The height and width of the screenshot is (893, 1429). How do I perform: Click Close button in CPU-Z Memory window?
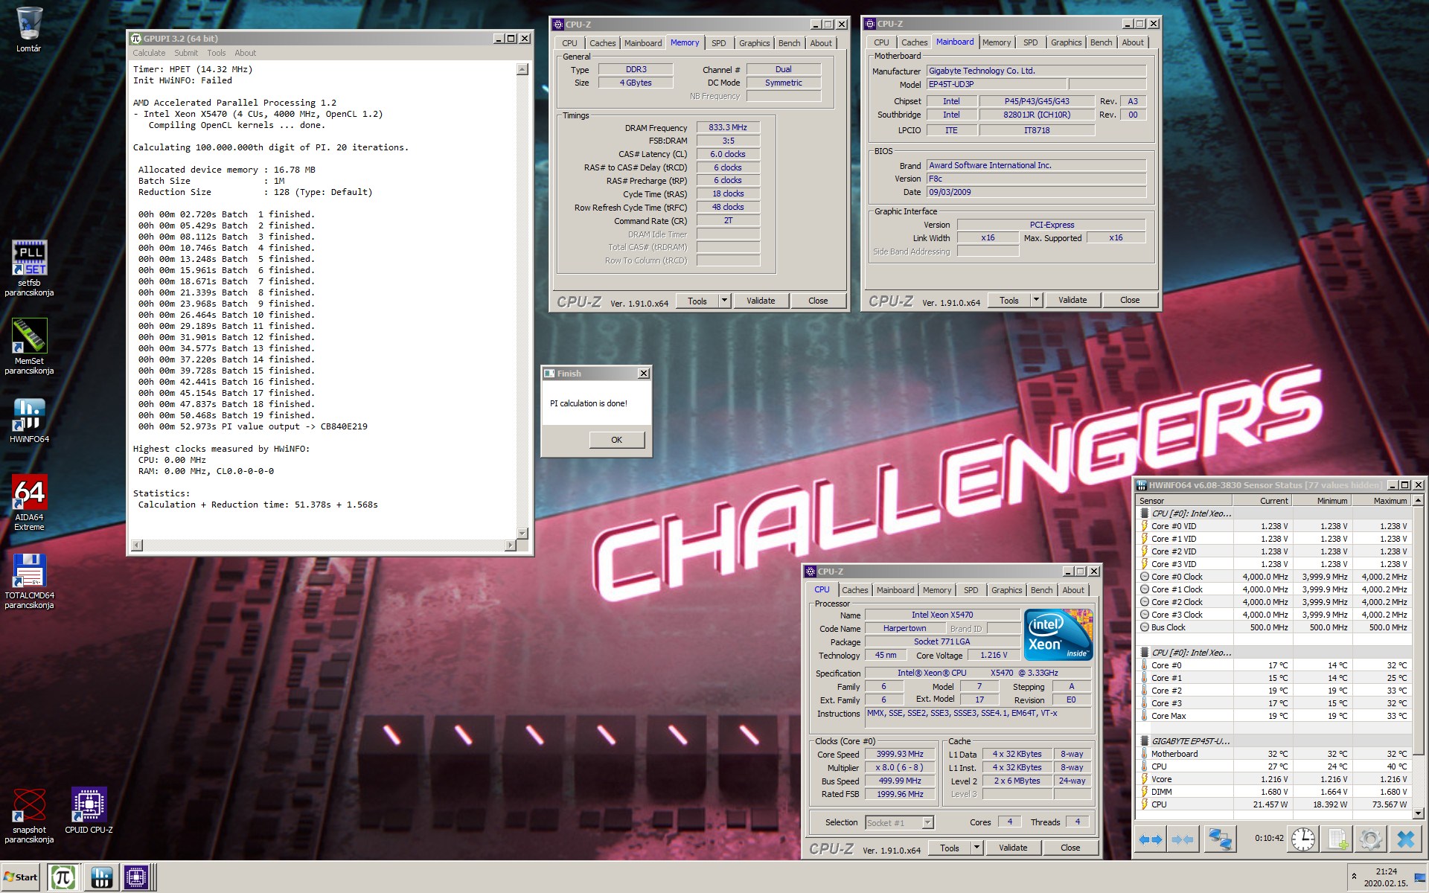coord(818,301)
